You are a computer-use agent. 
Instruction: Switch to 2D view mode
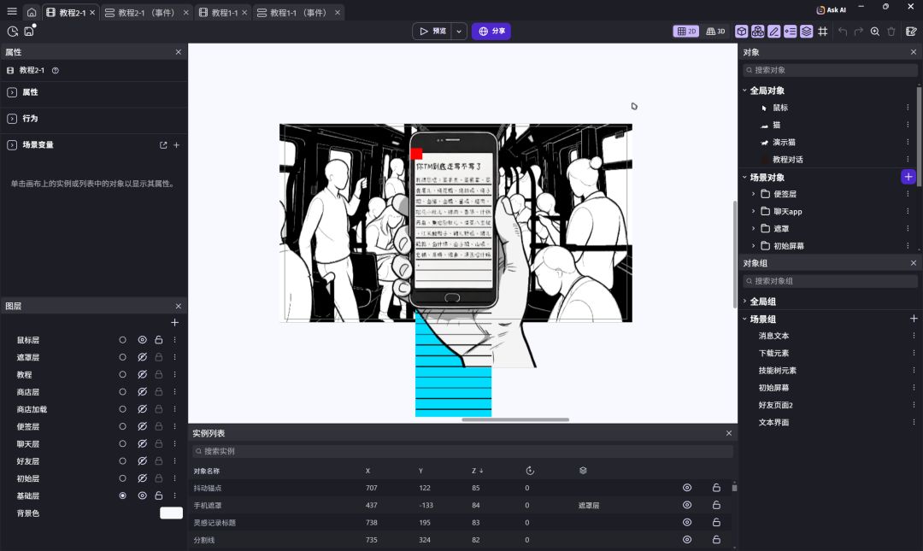coord(686,32)
